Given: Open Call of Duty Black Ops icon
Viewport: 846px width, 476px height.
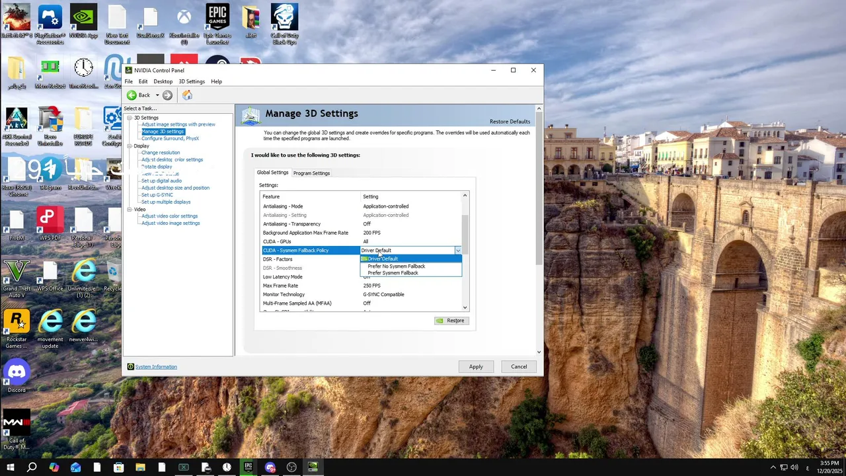Looking at the screenshot, I should (x=284, y=25).
